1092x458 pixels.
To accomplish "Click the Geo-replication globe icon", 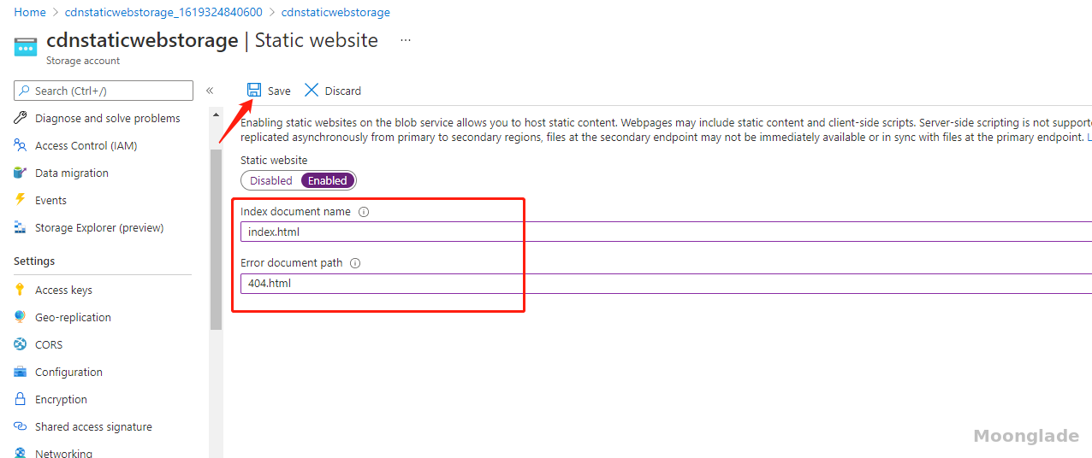I will (x=21, y=317).
